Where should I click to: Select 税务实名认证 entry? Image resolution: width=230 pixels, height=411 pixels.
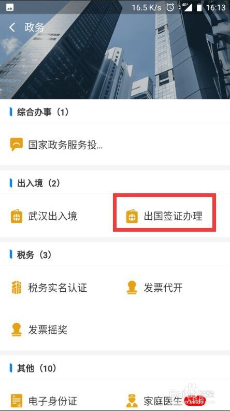coord(58,288)
